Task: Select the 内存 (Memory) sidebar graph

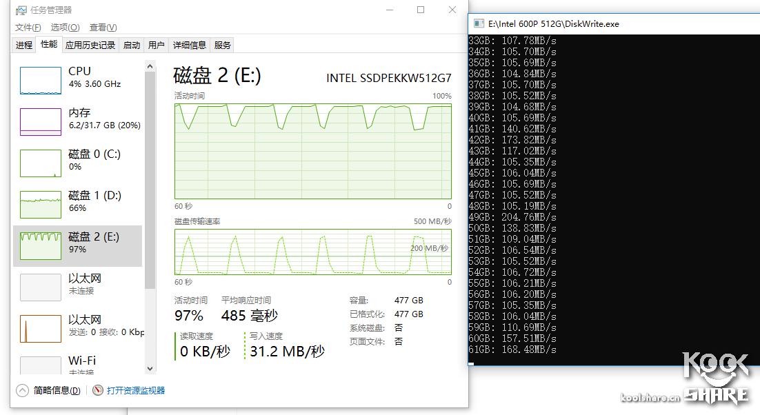Action: point(76,119)
